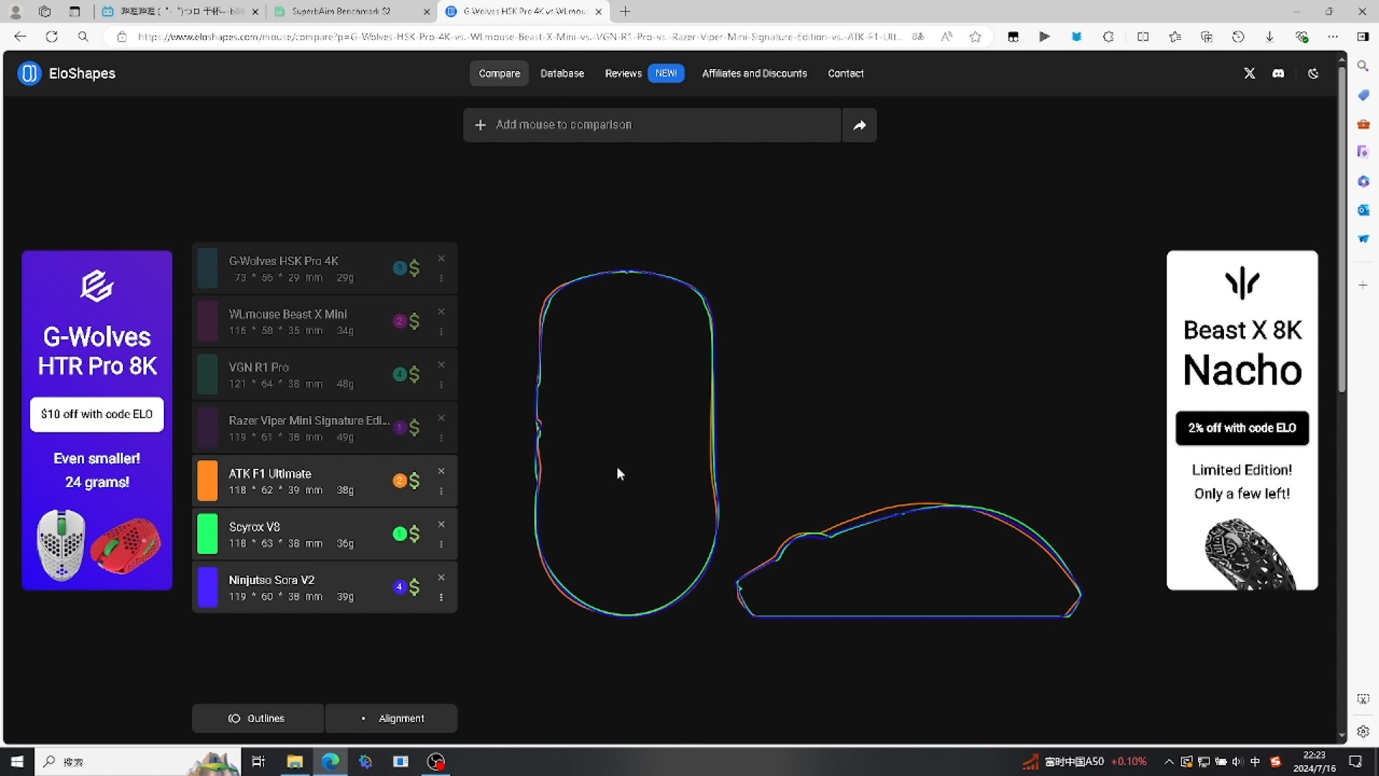Click the dollar price icon for ATK F1 Ultimate
Viewport: 1379px width, 776px height.
click(x=414, y=481)
